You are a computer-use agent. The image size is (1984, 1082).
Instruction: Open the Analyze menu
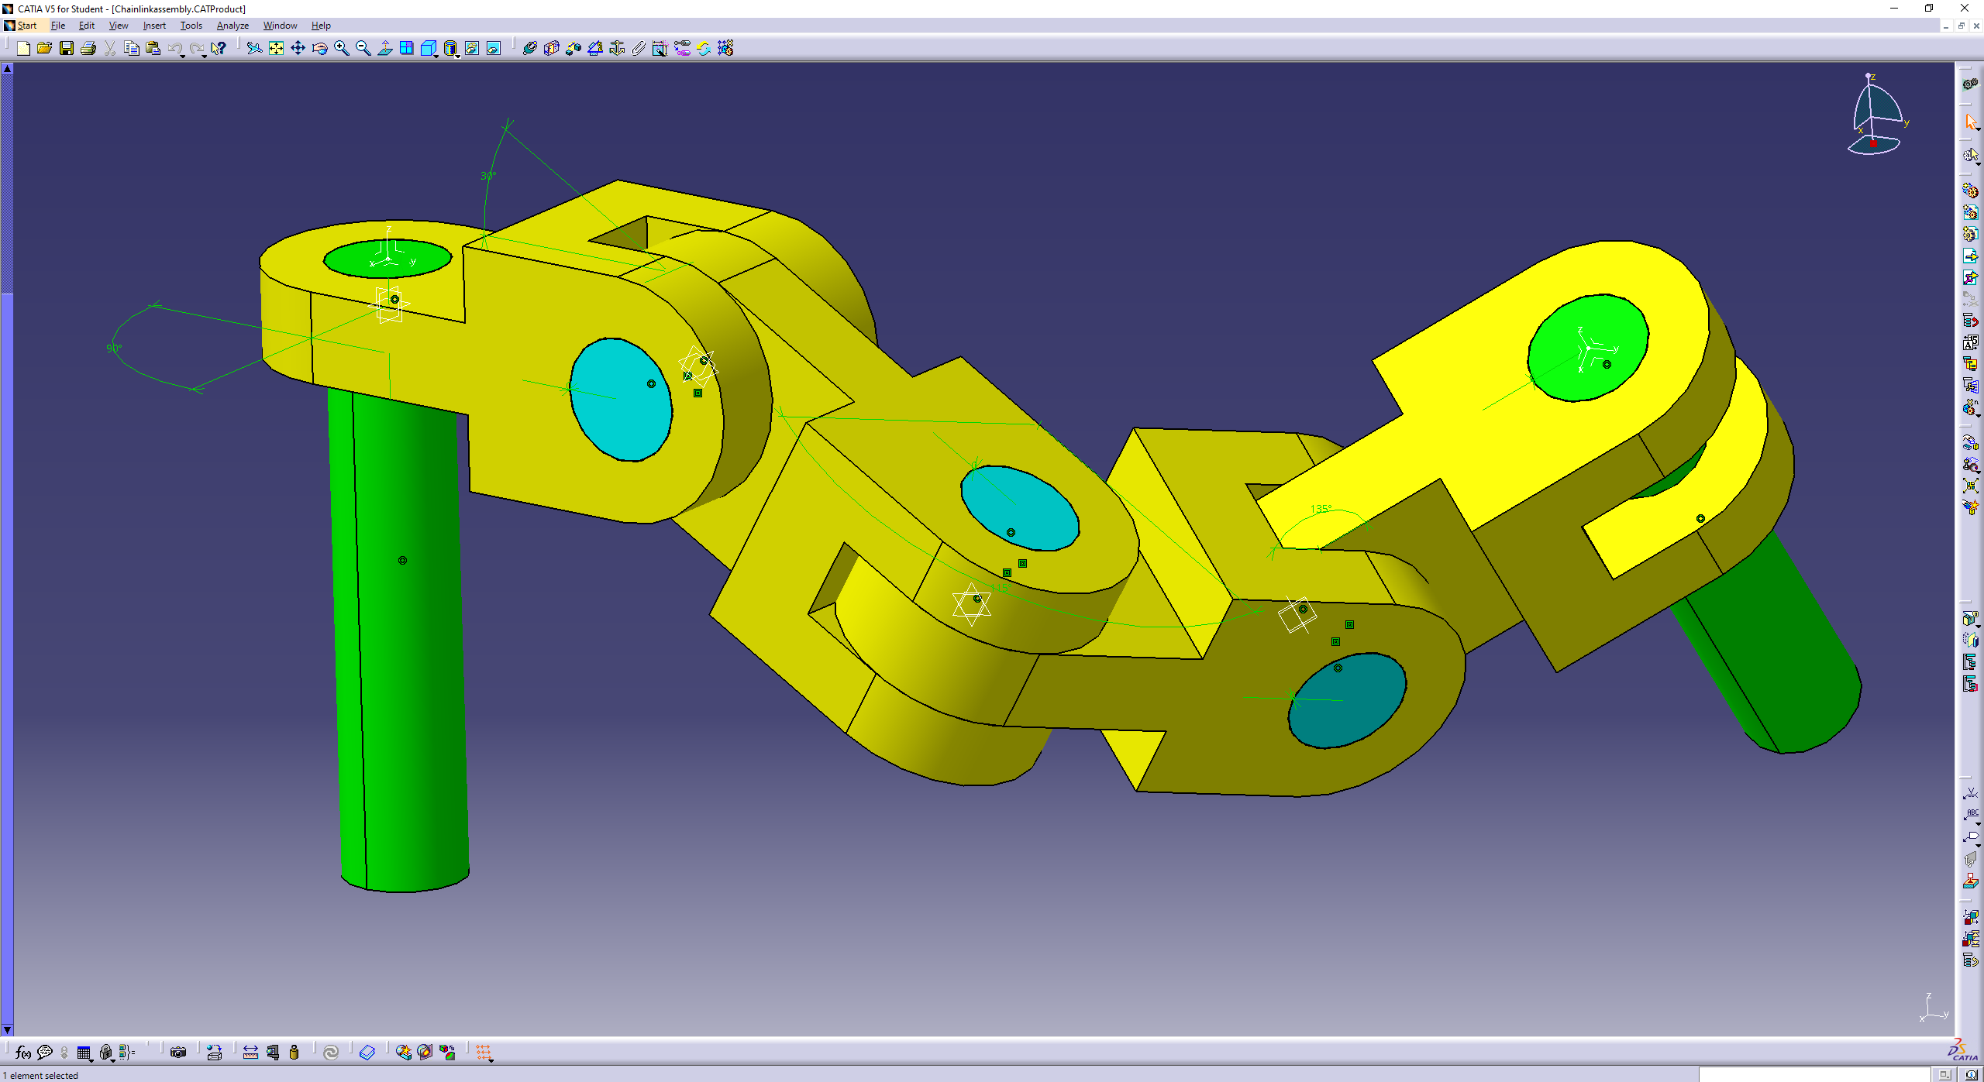click(x=232, y=26)
